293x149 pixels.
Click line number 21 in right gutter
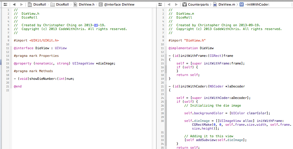coord(162,86)
